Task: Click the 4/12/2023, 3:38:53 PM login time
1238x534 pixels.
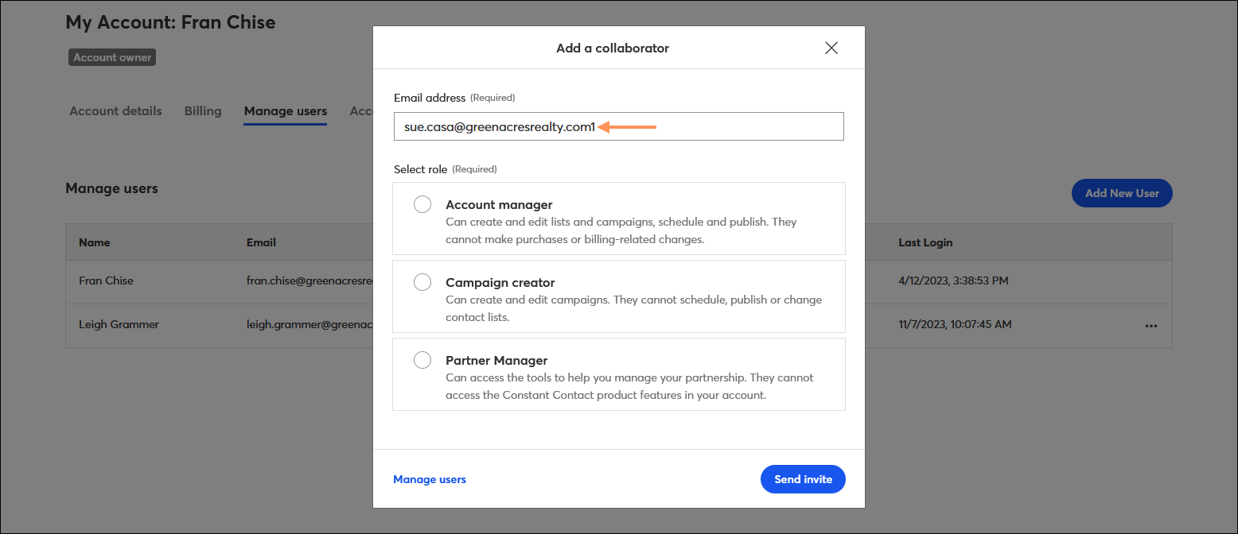Action: tap(954, 281)
